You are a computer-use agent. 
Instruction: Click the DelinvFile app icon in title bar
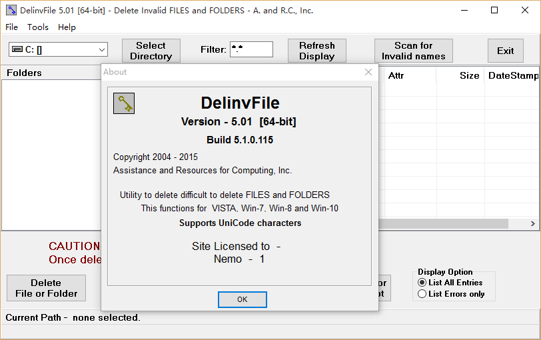pyautogui.click(x=11, y=11)
